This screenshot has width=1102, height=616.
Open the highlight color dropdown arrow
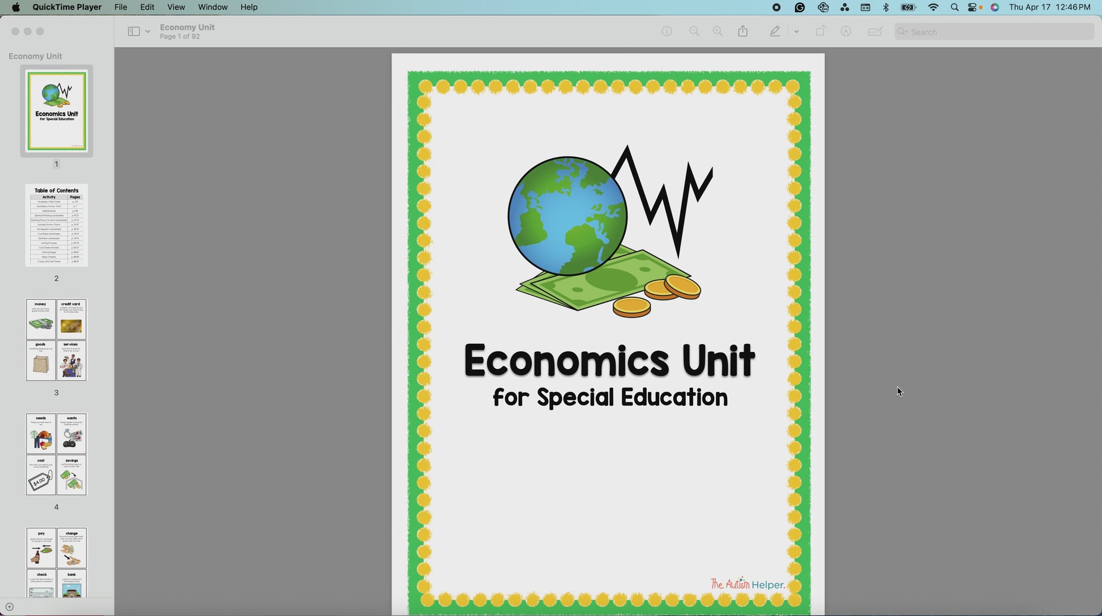[x=796, y=32]
